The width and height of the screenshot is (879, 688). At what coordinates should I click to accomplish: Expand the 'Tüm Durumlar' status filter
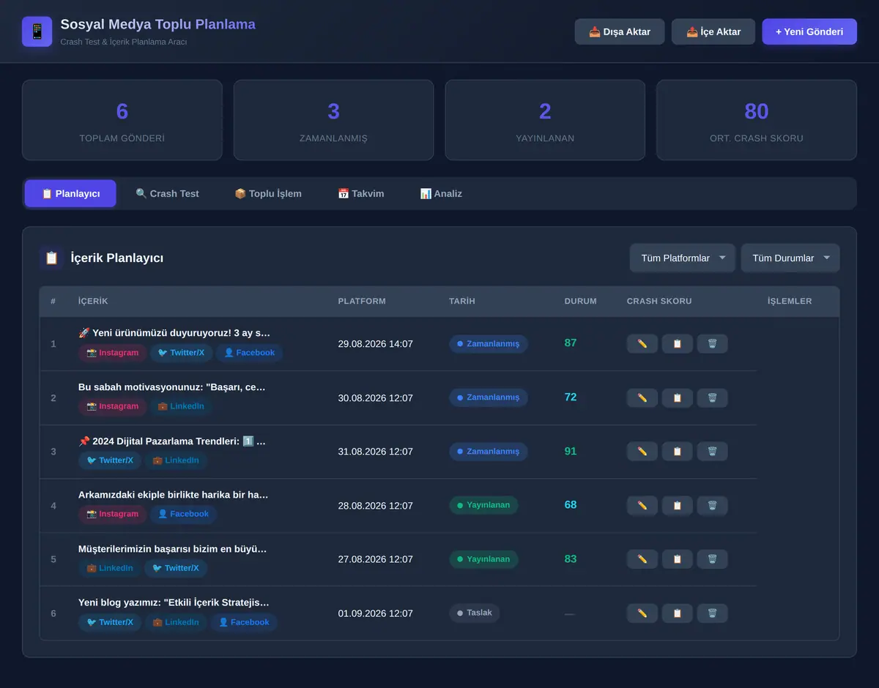790,258
